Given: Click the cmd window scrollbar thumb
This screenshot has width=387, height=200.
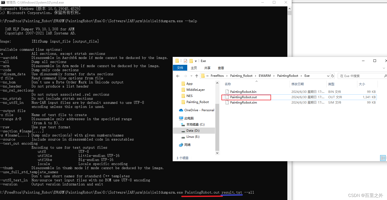Looking at the screenshot, I should [x=289, y=13].
